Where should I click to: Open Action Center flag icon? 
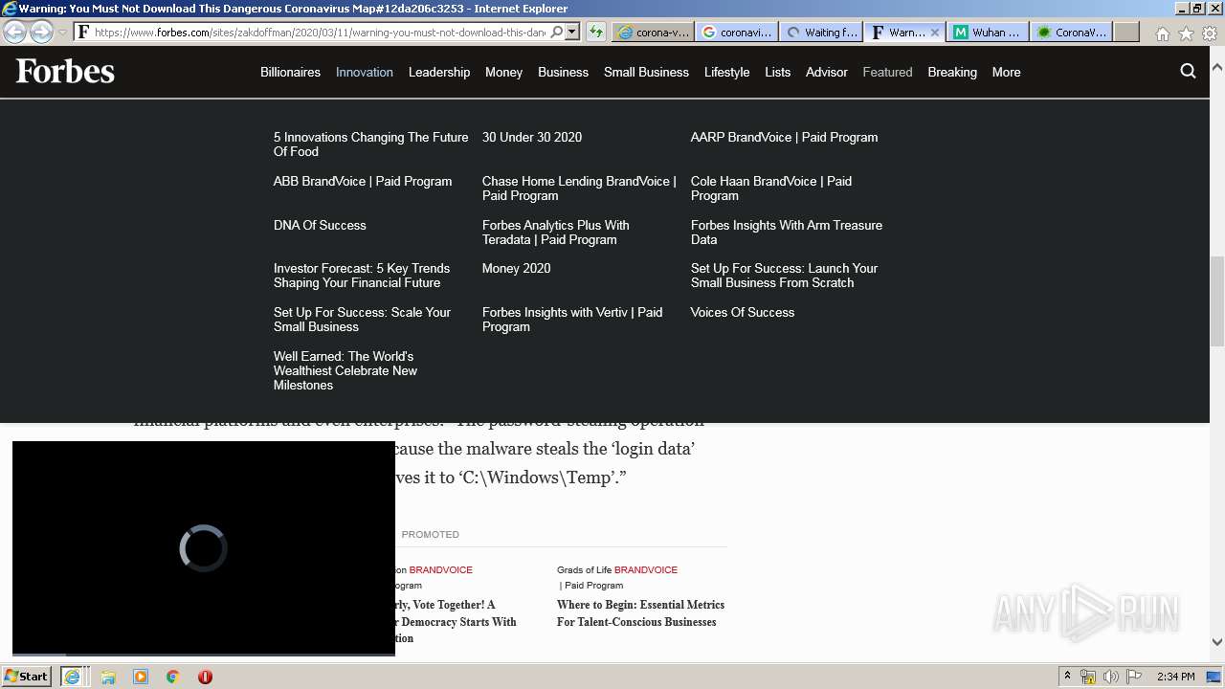[x=1134, y=677]
